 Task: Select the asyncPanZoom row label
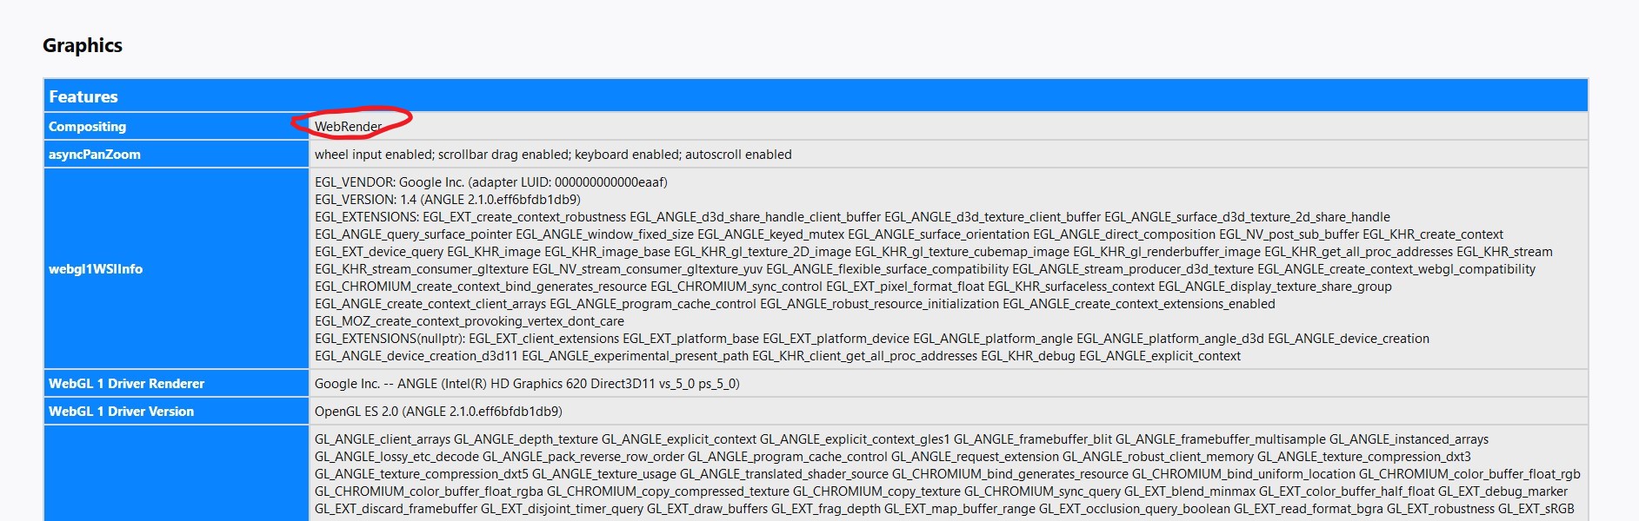point(94,155)
